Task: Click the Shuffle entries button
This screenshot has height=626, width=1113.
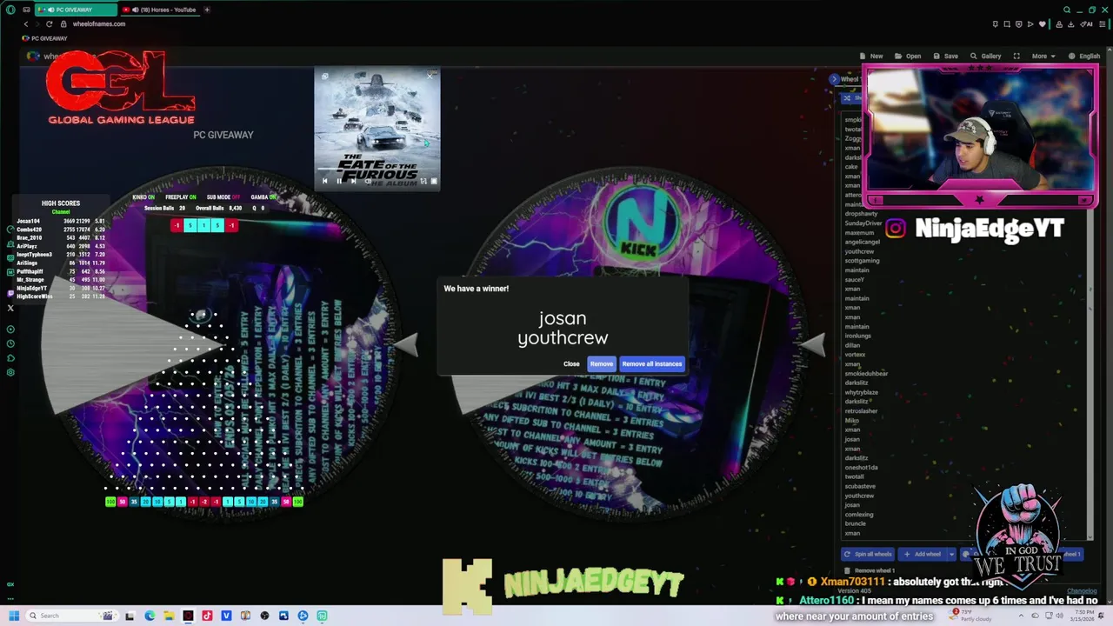Action: [x=852, y=98]
